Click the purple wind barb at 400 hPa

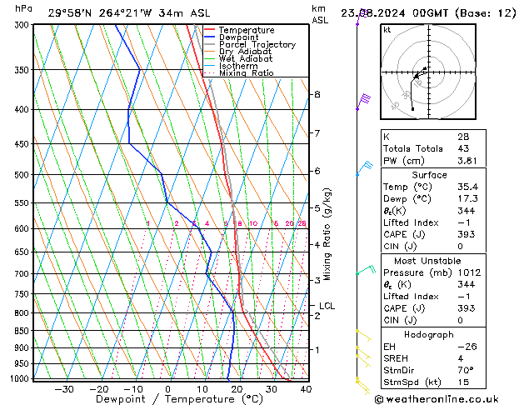363,102
